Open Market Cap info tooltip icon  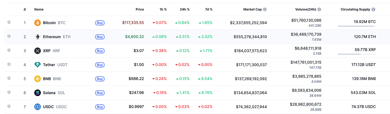[x=265, y=9]
